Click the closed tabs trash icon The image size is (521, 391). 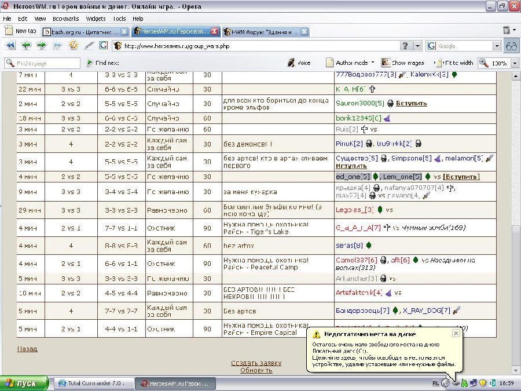click(508, 31)
